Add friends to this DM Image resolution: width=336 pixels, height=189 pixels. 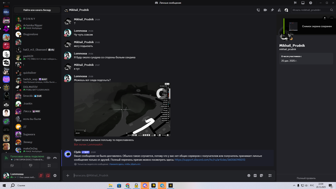[279, 10]
